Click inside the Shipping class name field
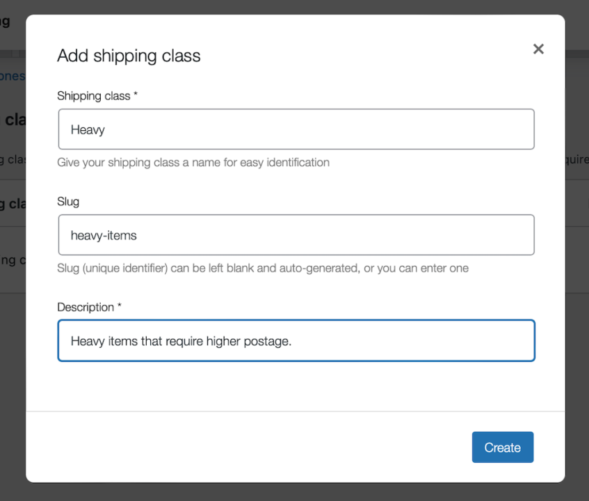This screenshot has height=501, width=589. 296,129
